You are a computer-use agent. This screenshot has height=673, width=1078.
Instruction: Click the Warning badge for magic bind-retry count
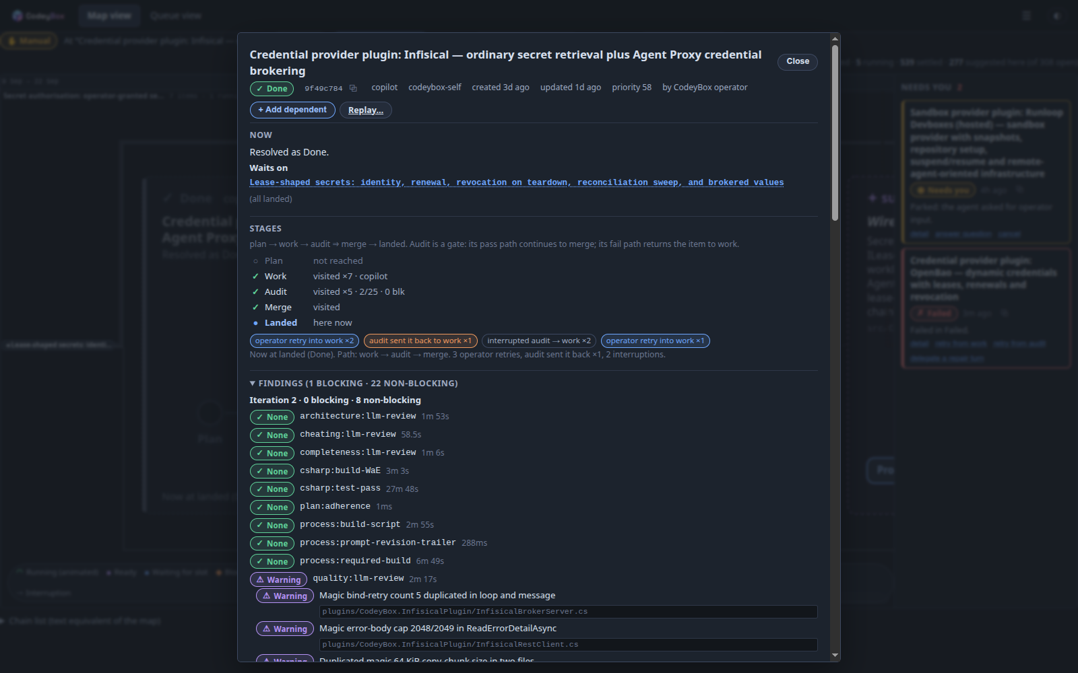tap(285, 596)
